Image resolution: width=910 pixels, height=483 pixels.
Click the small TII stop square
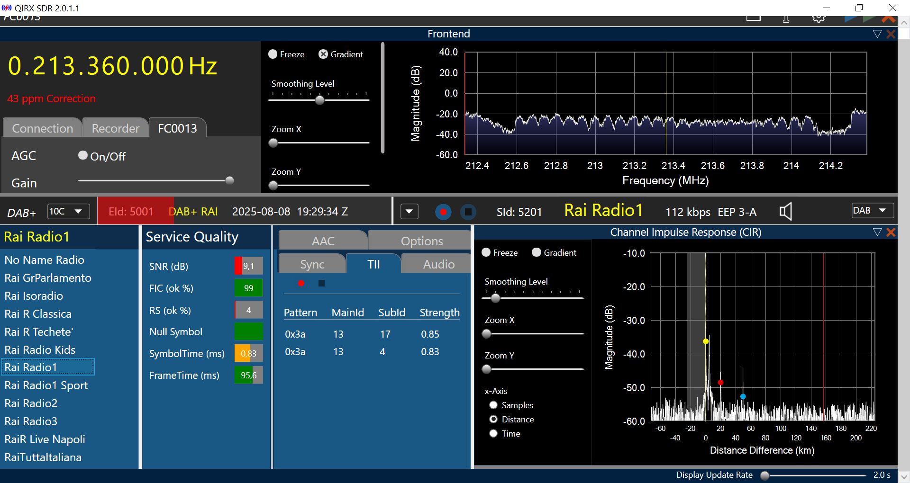(321, 283)
